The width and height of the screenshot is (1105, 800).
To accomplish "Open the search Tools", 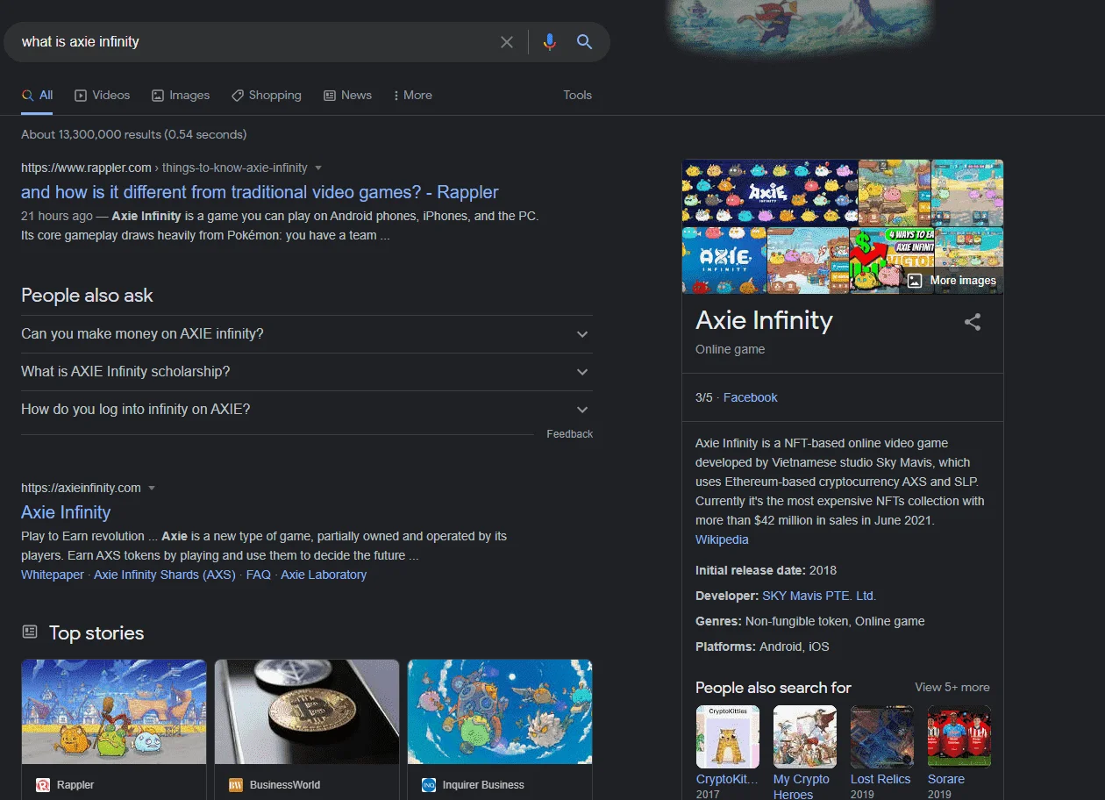I will pyautogui.click(x=577, y=96).
